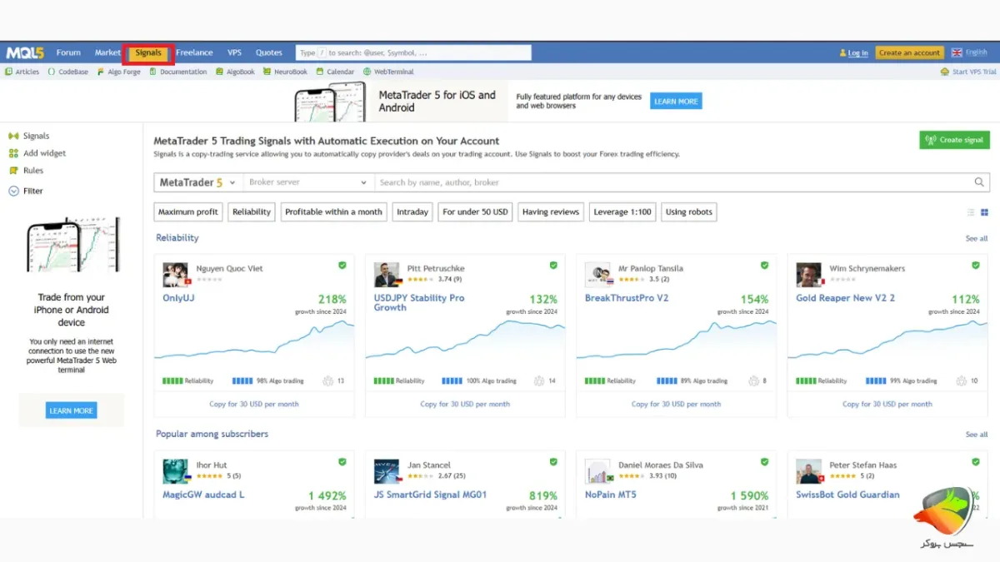
Task: Click Add widget in sidebar
Action: click(x=37, y=153)
